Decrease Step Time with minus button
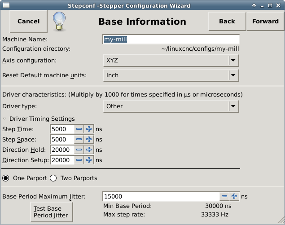Screen dimensions: 285x225 (79, 129)
